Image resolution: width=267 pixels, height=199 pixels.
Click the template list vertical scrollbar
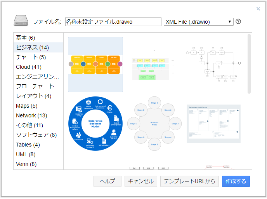tap(249, 64)
